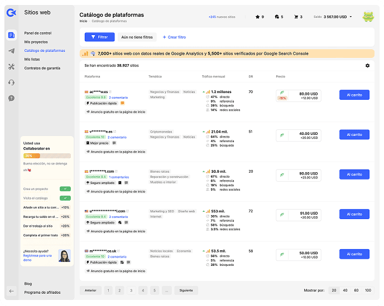This screenshot has height=306, width=384.
Task: Add ac****w.es to cart with 'Al carrito'
Action: point(354,95)
